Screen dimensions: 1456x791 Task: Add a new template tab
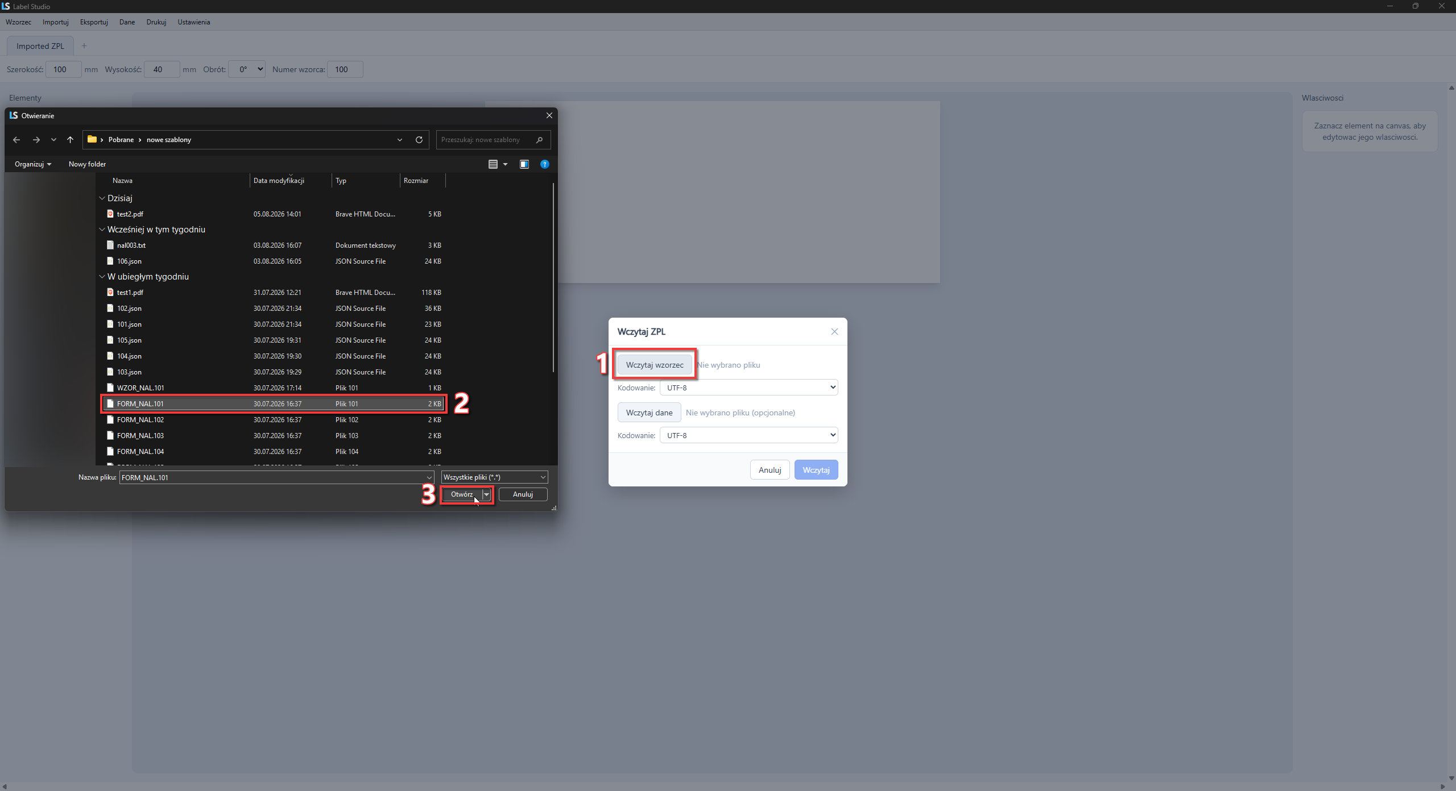(84, 46)
